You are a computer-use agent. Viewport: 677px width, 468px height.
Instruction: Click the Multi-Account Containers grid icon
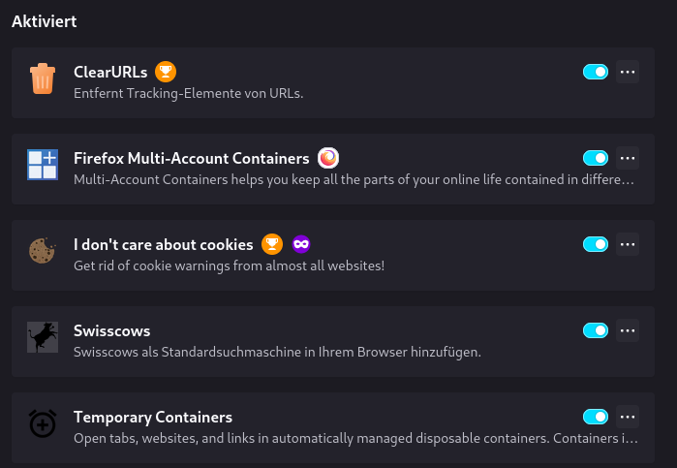(x=43, y=165)
